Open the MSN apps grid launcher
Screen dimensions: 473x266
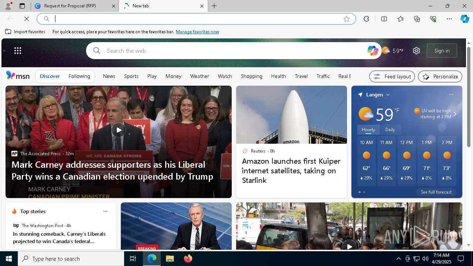coord(18,51)
